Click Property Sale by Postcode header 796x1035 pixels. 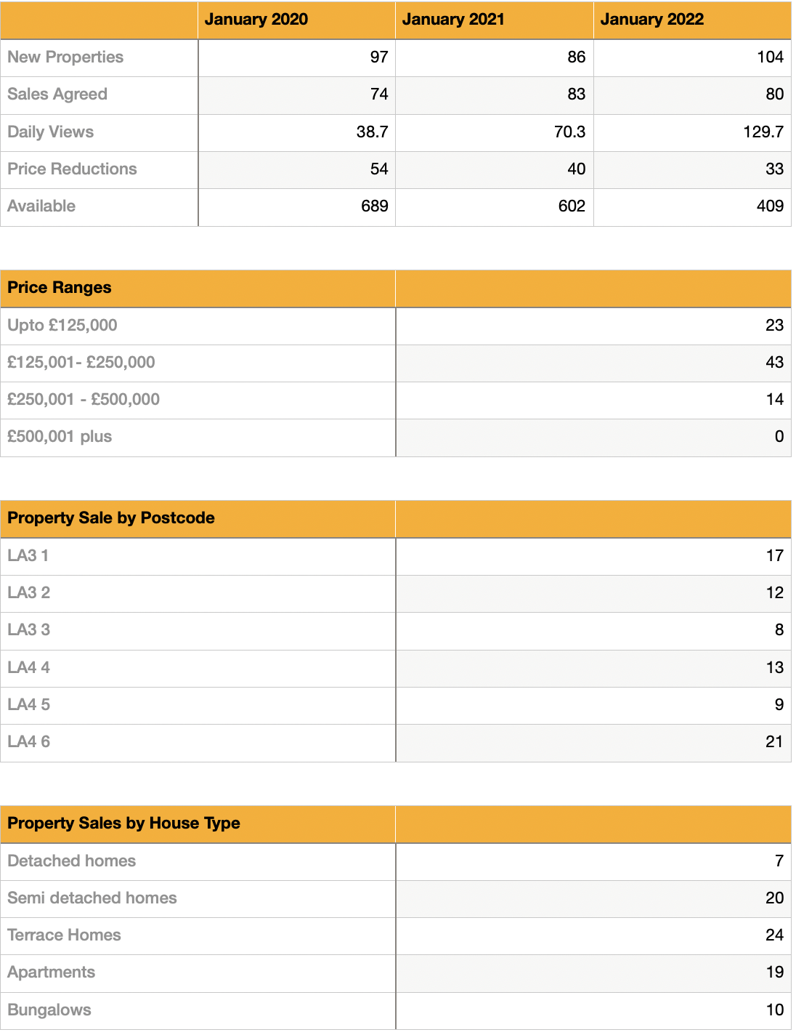click(x=111, y=518)
